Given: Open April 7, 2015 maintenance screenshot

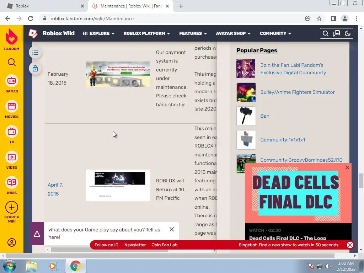Looking at the screenshot, I should pos(118,185).
